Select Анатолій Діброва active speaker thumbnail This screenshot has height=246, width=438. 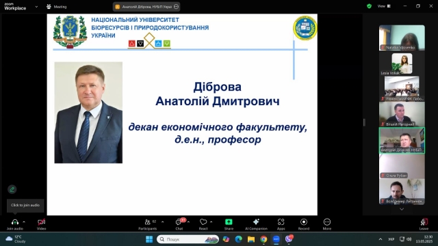(x=402, y=140)
